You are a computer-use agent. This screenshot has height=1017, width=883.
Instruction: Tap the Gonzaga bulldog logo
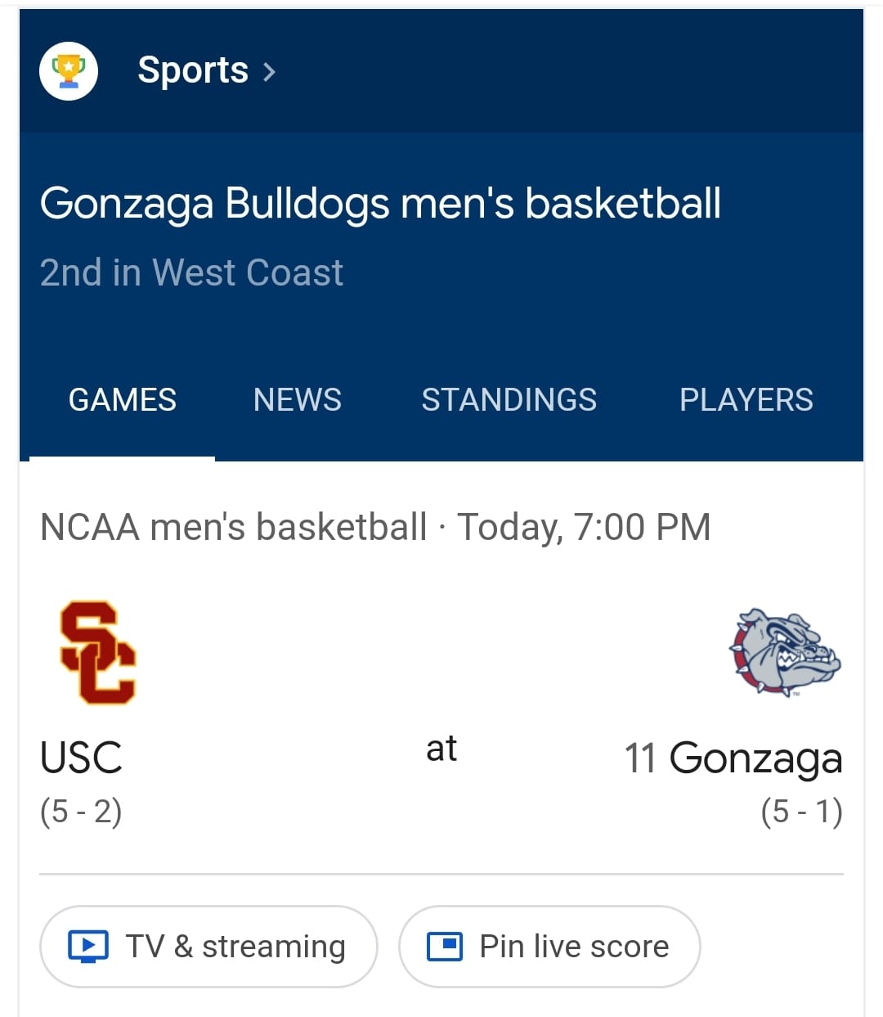[785, 653]
